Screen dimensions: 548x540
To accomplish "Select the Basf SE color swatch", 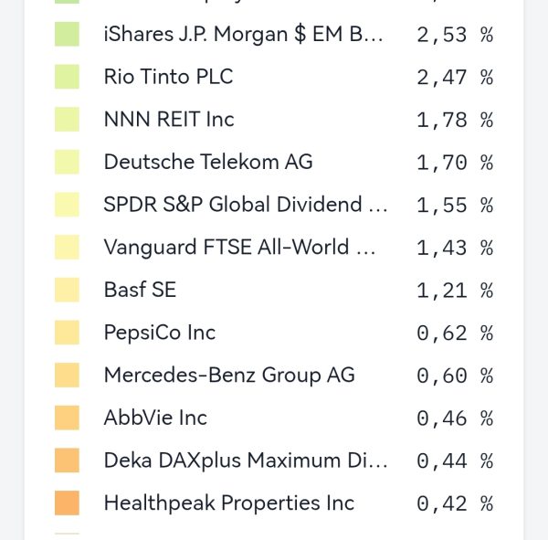I will [x=67, y=290].
